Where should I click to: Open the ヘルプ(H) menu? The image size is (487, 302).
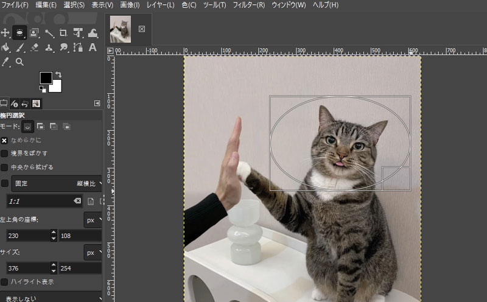(x=325, y=5)
